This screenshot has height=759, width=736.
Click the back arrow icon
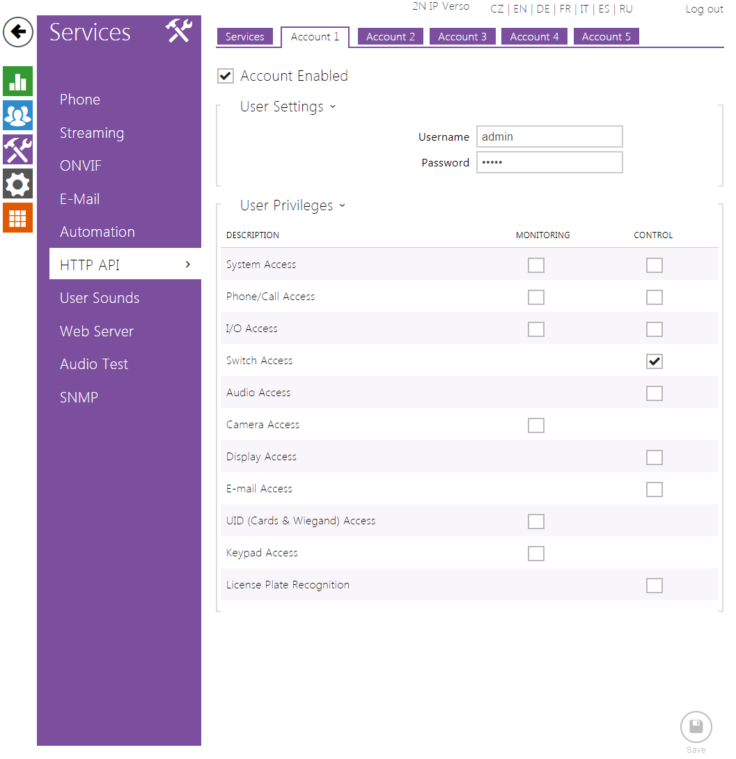(x=18, y=32)
